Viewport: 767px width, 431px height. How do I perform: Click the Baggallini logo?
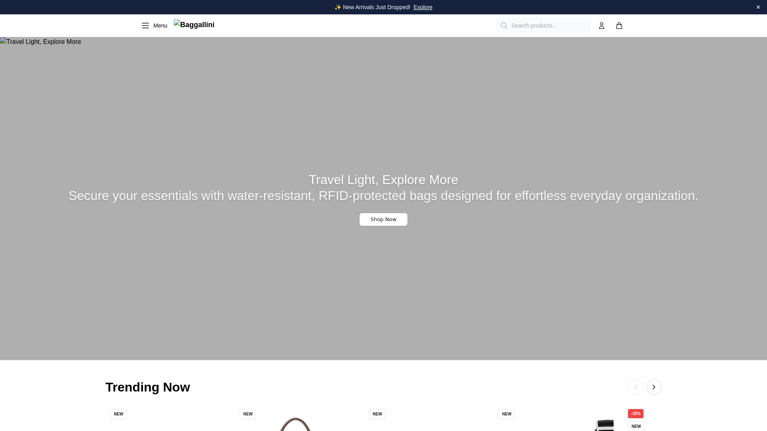pos(194,25)
